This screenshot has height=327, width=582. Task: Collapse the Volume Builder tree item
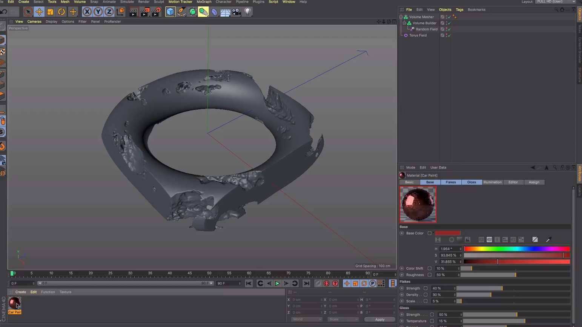tap(404, 23)
